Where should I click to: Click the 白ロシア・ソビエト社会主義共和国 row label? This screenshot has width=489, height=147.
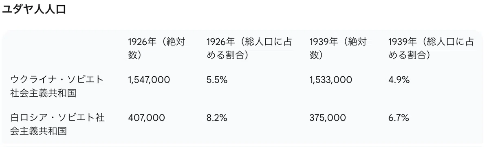[57, 125]
